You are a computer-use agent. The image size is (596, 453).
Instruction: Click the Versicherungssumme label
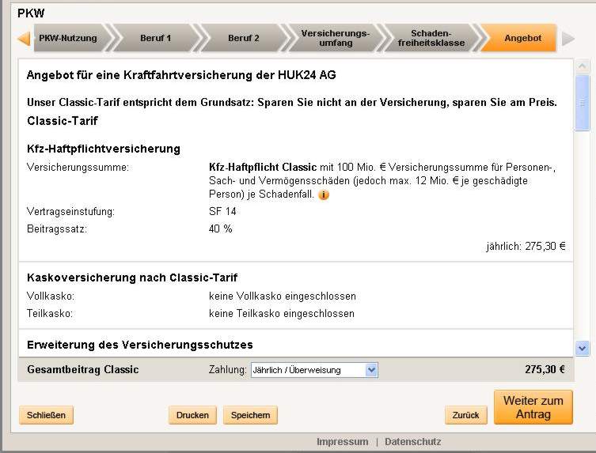click(78, 168)
